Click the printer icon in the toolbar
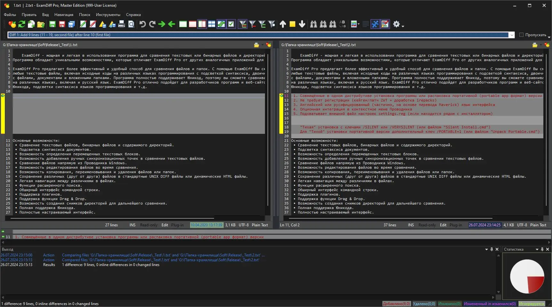The width and height of the screenshot is (552, 307). click(122, 24)
